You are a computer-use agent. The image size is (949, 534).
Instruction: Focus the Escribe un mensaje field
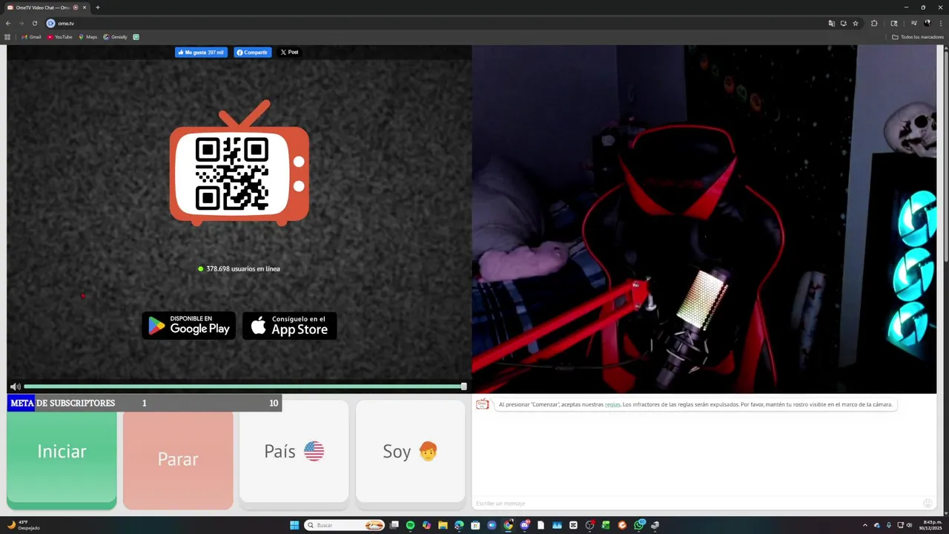(697, 504)
